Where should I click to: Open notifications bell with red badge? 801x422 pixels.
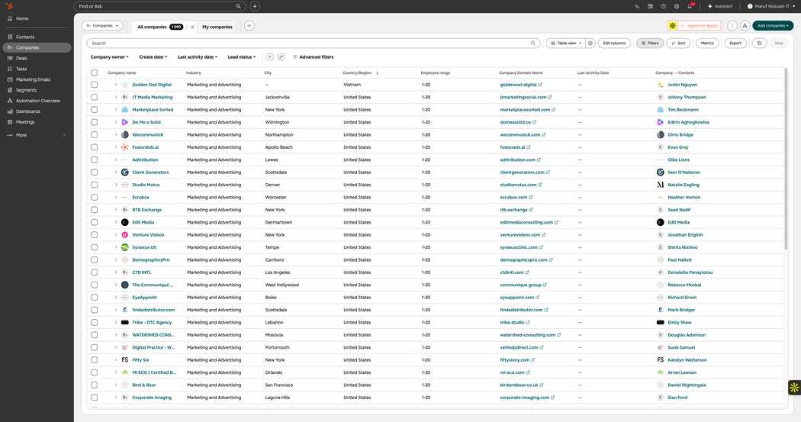coord(690,6)
